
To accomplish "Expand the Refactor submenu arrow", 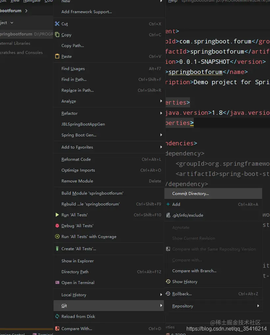I will 161,113.
